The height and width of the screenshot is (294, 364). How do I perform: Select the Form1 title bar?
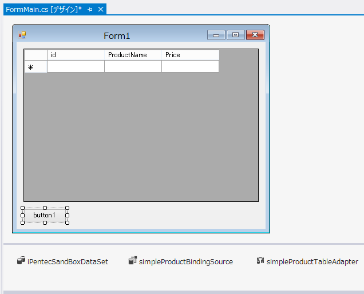117,35
